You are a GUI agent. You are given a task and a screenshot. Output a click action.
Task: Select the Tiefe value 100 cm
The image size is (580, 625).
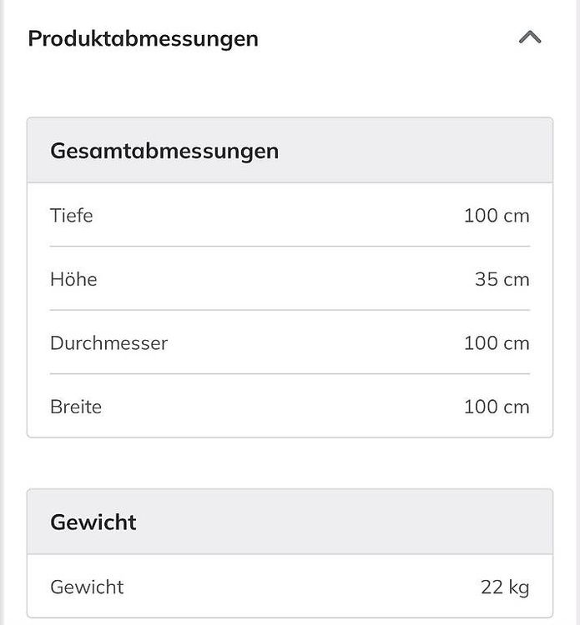tap(497, 216)
